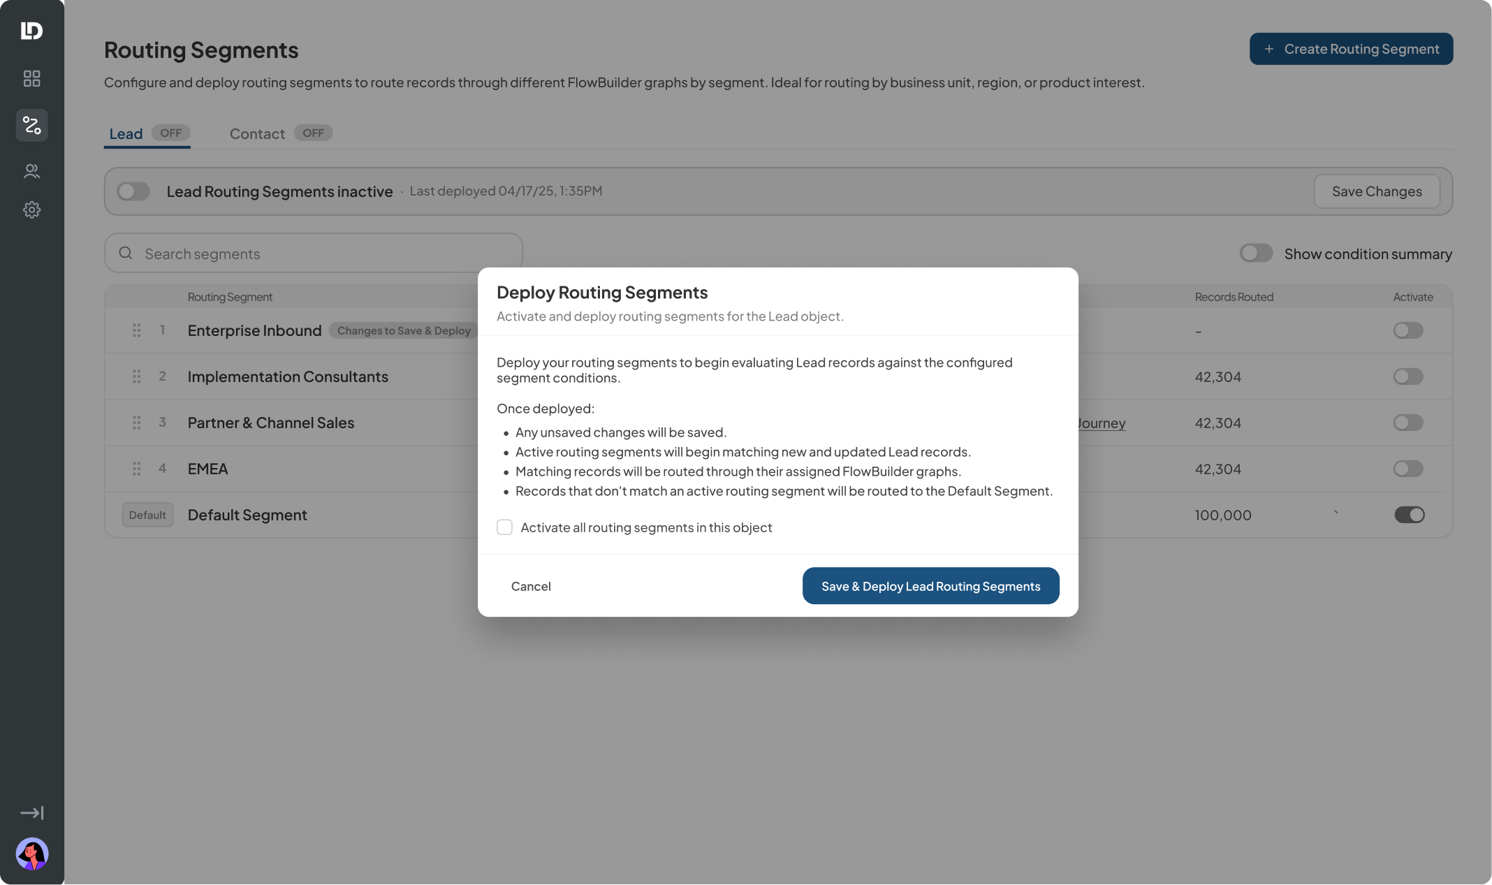Click 42,304 in the EMEA row
The height and width of the screenshot is (885, 1492).
click(1217, 469)
